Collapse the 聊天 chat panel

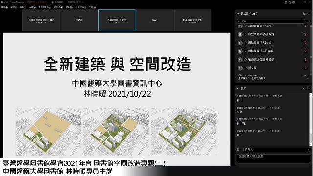[x=238, y=88]
